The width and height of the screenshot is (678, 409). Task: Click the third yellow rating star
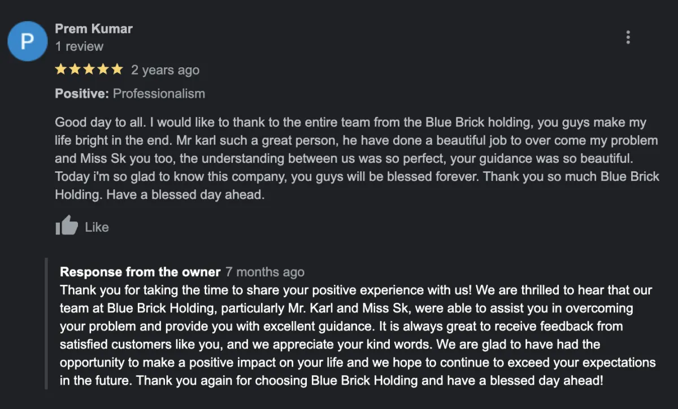[89, 69]
